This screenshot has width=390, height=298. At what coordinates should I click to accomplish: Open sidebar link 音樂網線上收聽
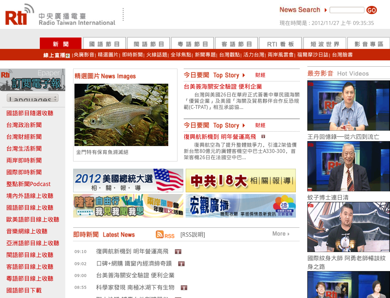[x=27, y=231]
